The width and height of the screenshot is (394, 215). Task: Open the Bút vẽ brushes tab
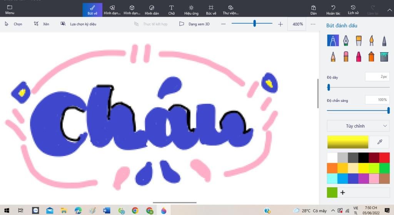pos(92,10)
